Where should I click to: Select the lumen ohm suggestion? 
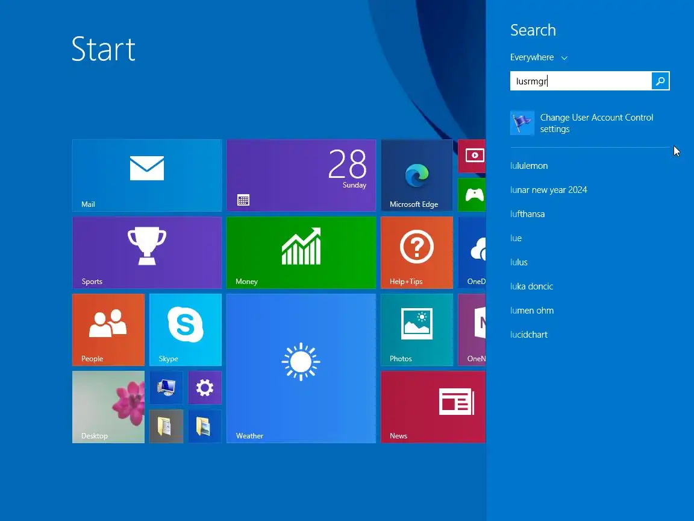(x=532, y=311)
